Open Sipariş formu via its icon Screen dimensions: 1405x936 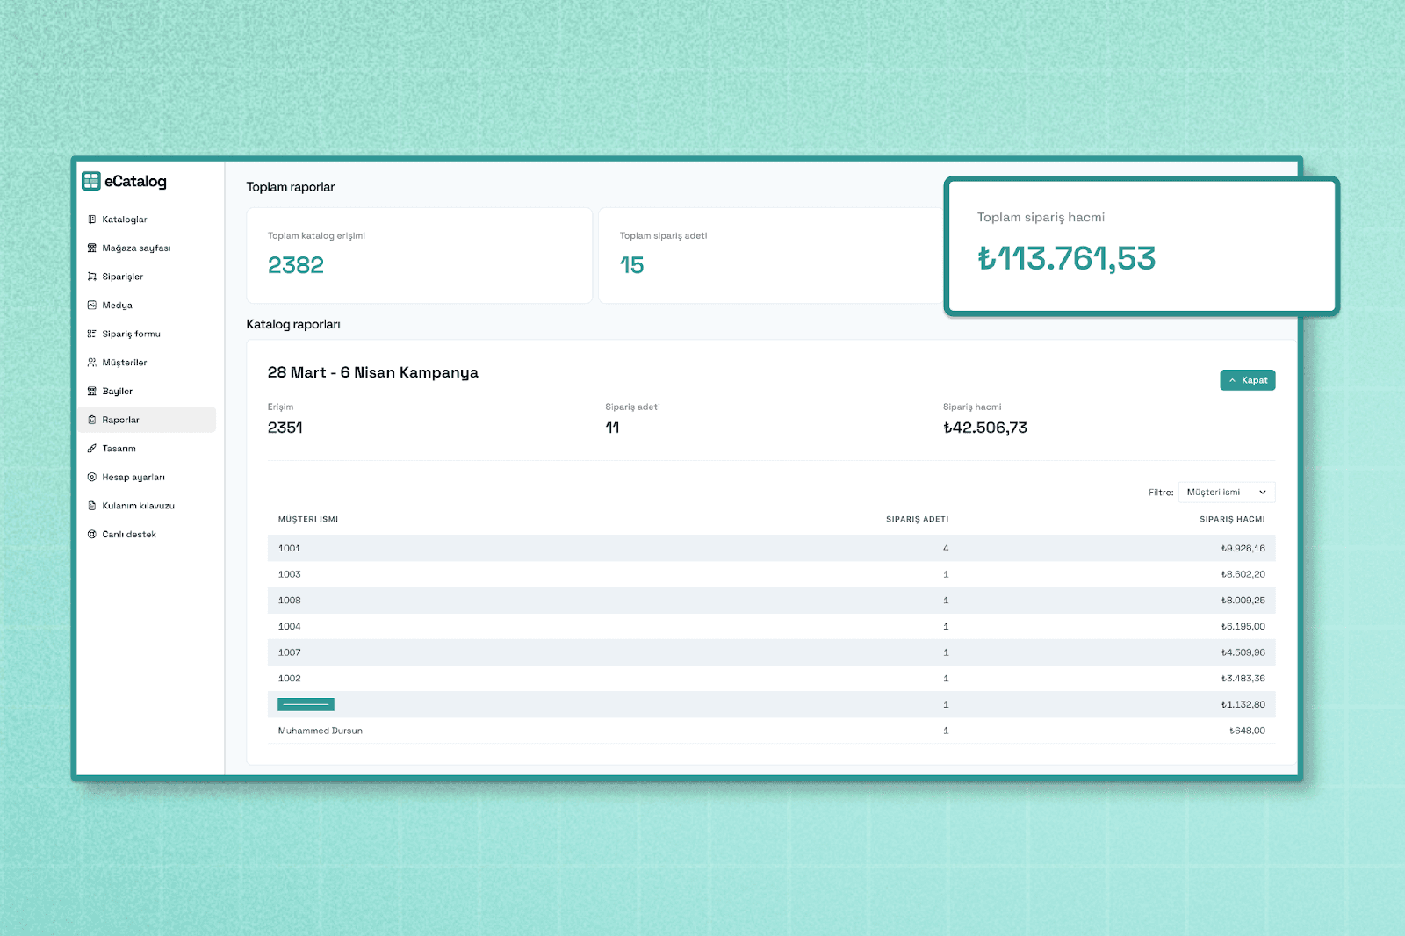(x=92, y=334)
